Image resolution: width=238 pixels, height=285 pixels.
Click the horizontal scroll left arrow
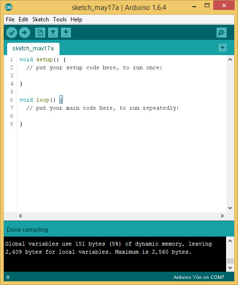tap(20, 216)
